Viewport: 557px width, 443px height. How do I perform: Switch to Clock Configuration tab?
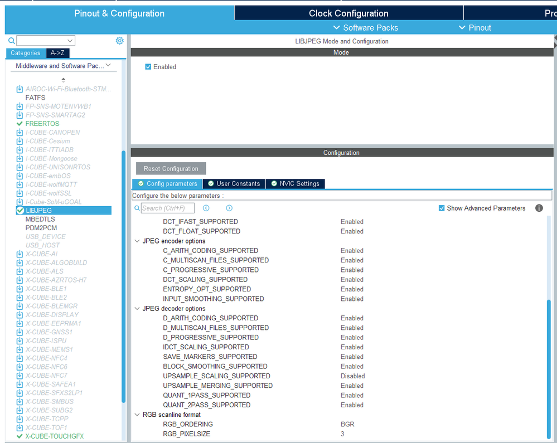pyautogui.click(x=348, y=13)
